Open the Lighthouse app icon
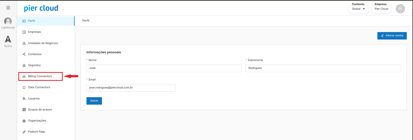This screenshot has width=413, height=140. [8, 21]
